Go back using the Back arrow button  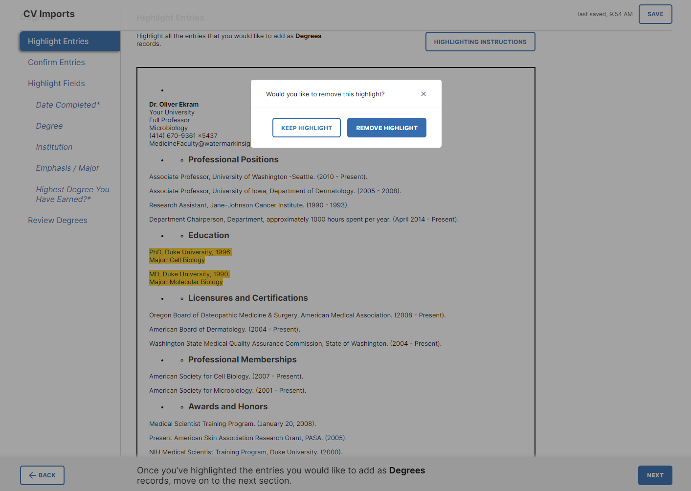pos(42,475)
